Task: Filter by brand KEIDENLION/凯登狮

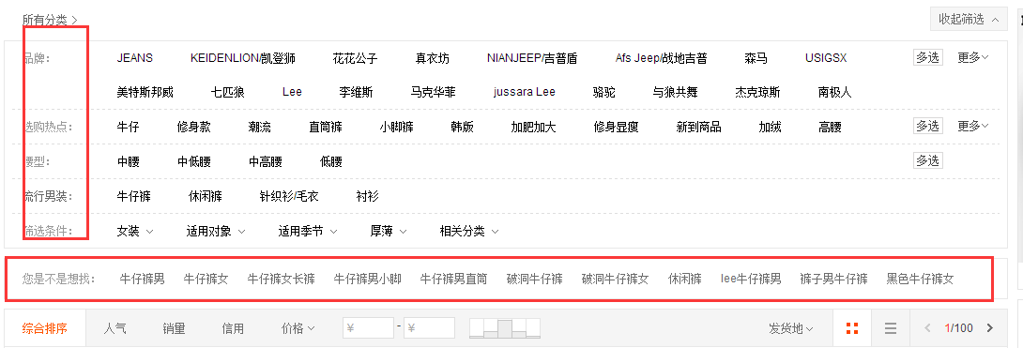Action: coord(243,58)
